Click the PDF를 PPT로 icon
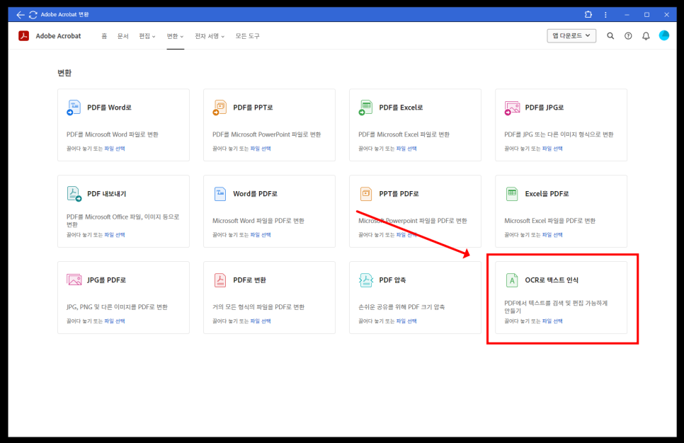 [220, 108]
